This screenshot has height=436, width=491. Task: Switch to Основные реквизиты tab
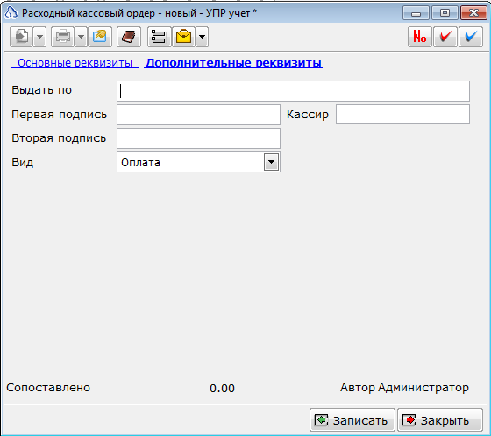click(75, 63)
